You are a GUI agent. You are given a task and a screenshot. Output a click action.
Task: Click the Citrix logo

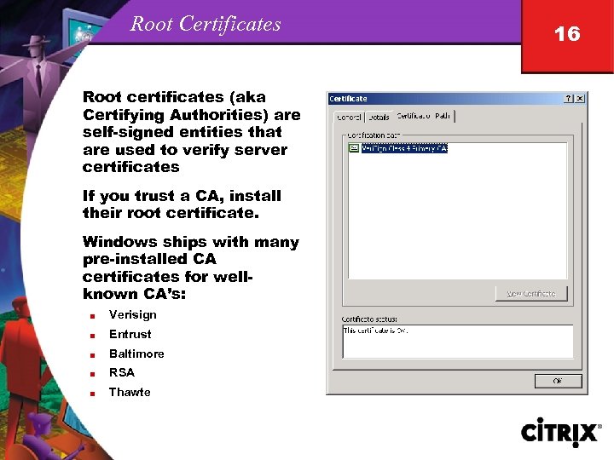[561, 432]
